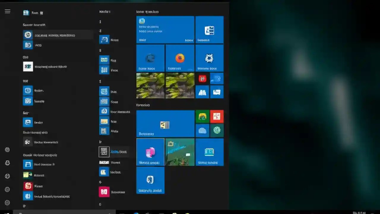Launch Microsoft Edge from the taskbar
Image resolution: width=380 pixels, height=214 pixels.
tap(136, 213)
